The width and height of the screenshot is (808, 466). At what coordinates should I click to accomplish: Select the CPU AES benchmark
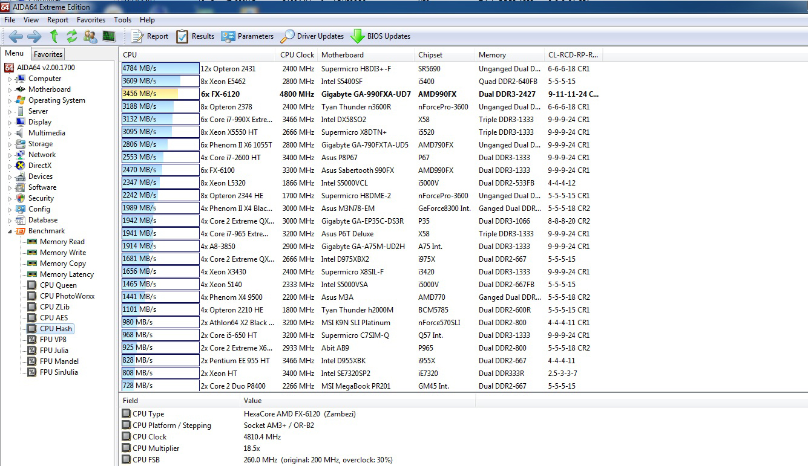pos(54,318)
